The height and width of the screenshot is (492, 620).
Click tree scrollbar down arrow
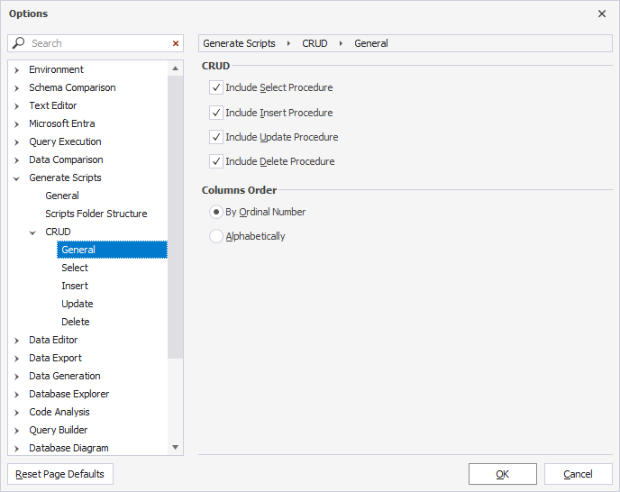(x=175, y=447)
